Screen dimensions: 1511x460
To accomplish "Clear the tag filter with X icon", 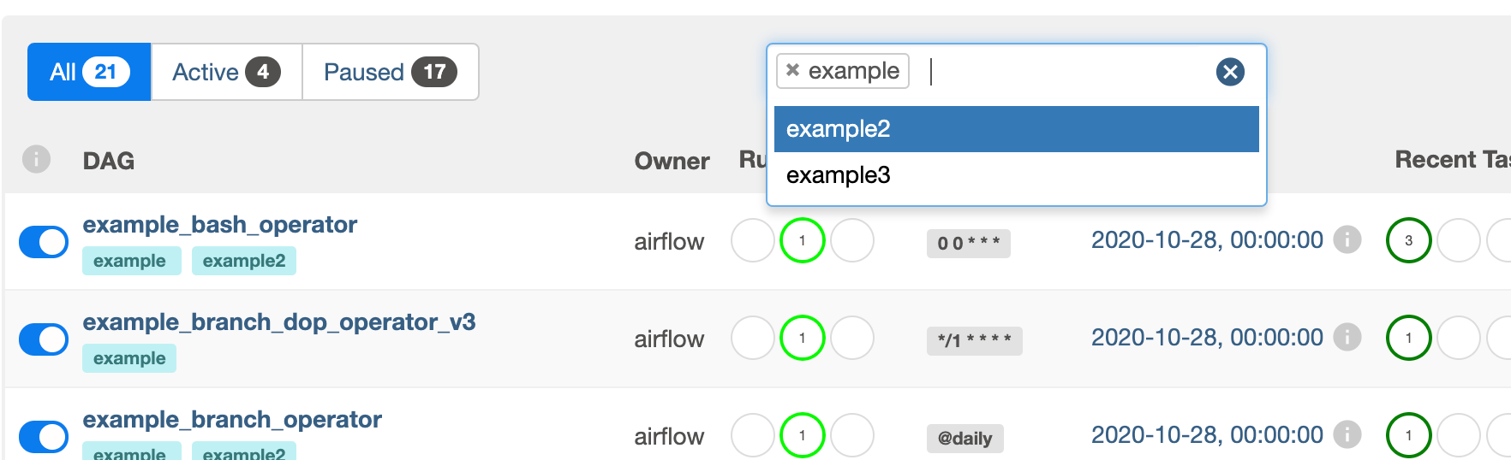I will pos(1230,72).
